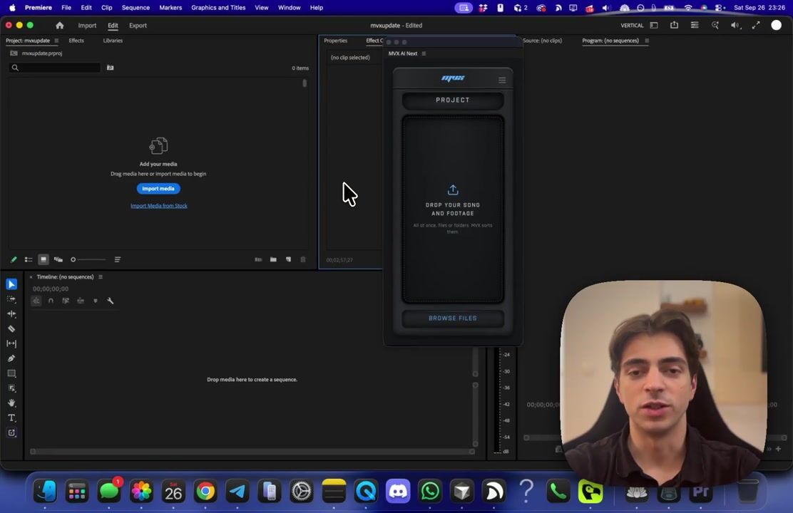Toggle the captions track icon in Timeline
Image resolution: width=793 pixels, height=513 pixels.
pyautogui.click(x=81, y=301)
